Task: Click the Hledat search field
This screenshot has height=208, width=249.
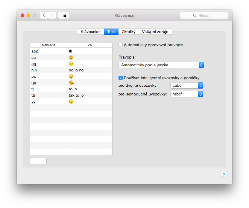Action: click(x=204, y=15)
